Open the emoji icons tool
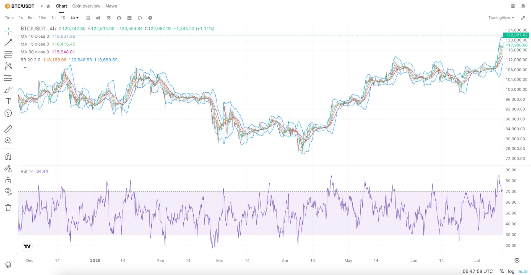 pyautogui.click(x=8, y=113)
